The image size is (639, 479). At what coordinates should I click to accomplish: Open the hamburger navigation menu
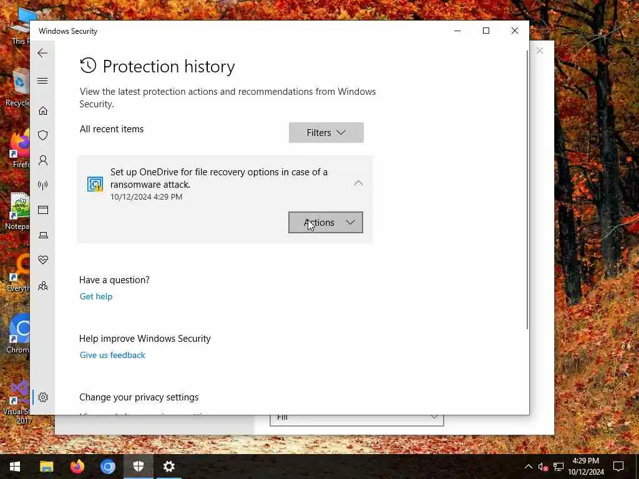point(42,80)
